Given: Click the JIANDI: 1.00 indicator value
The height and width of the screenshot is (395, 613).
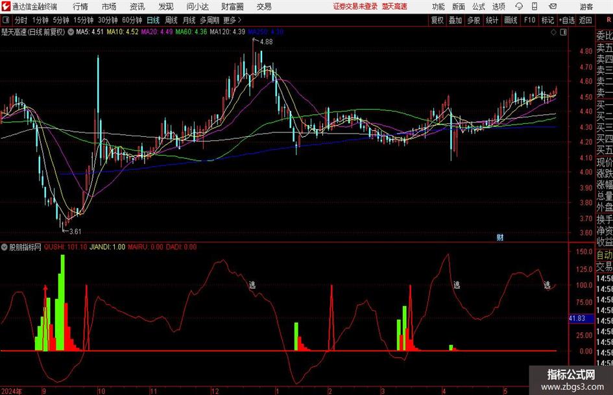Looking at the screenshot, I should coord(108,247).
